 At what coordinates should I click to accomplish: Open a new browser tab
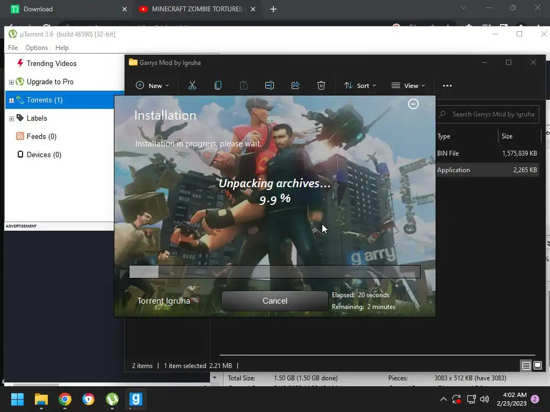[x=273, y=9]
